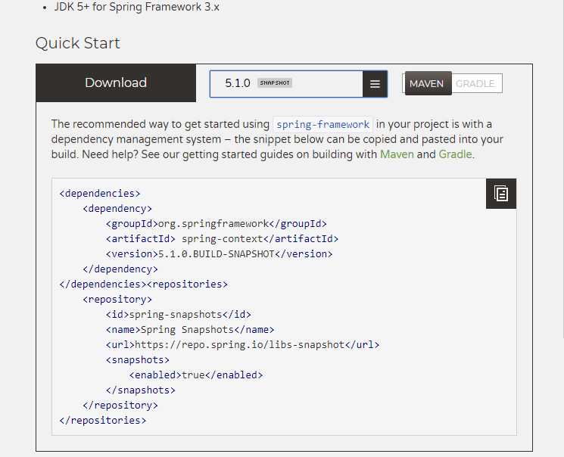Image resolution: width=564 pixels, height=457 pixels.
Task: Click JDK 5+ for Spring Framework 3.x bullet
Action: pos(137,7)
